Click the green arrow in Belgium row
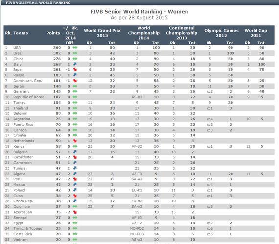Screen dimensions: 279x244 coord(75,113)
